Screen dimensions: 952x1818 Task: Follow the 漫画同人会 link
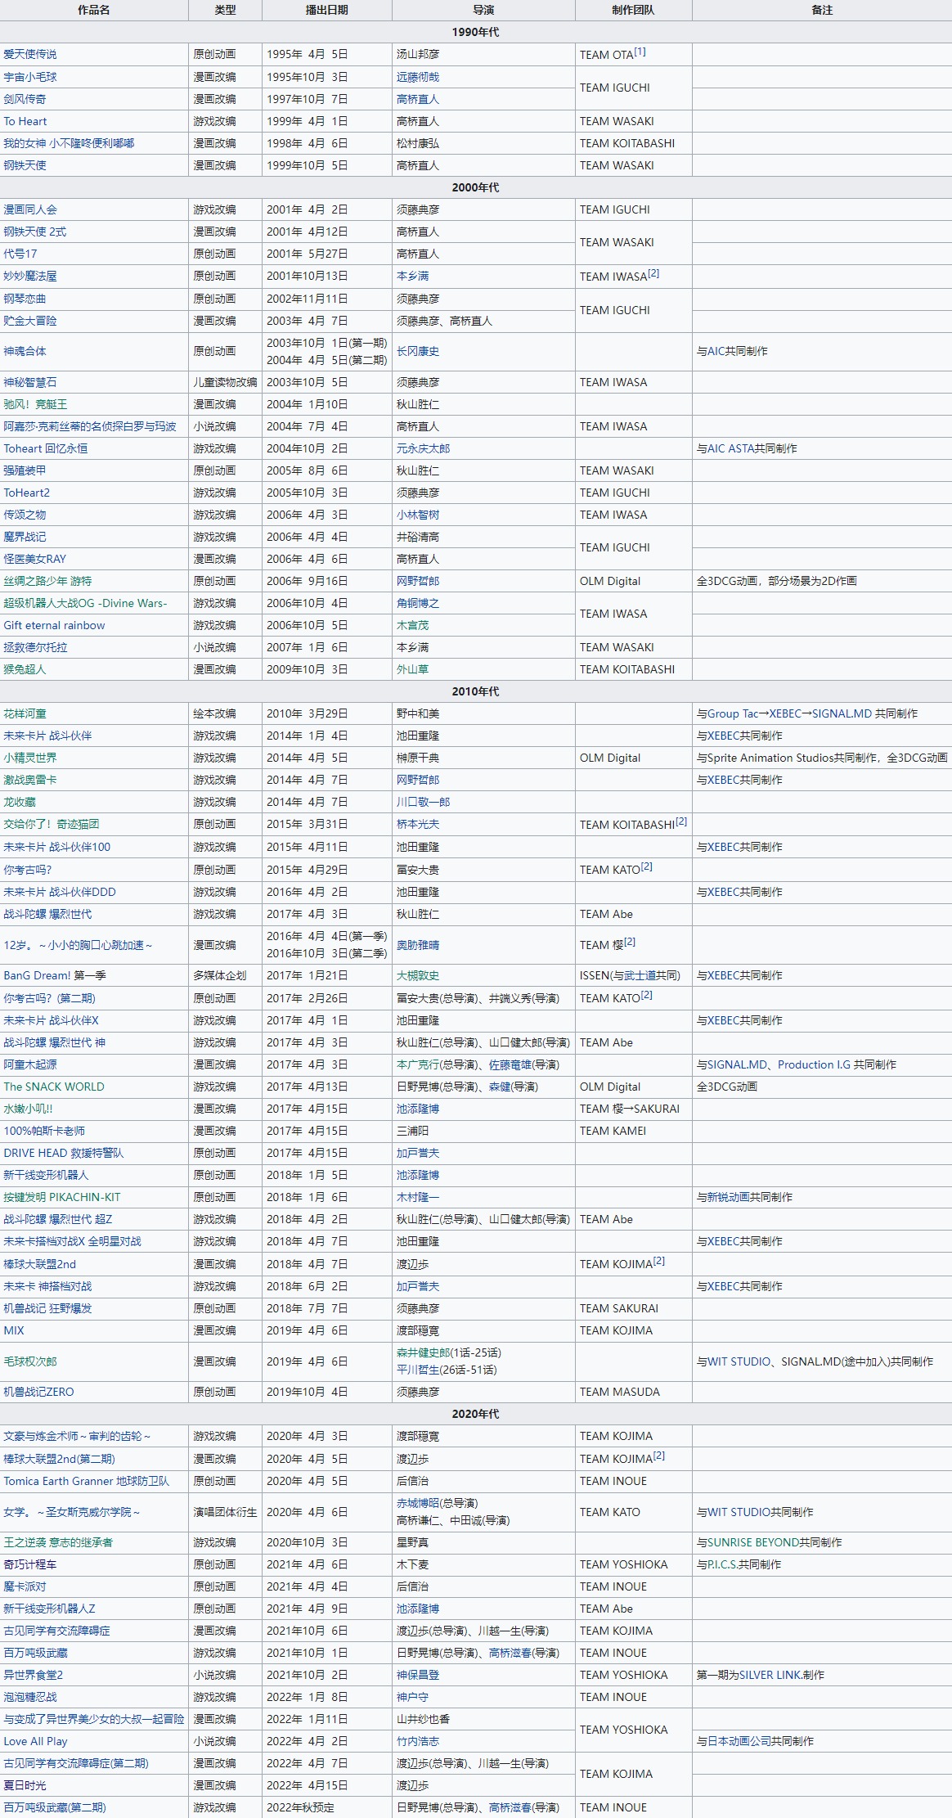click(30, 209)
